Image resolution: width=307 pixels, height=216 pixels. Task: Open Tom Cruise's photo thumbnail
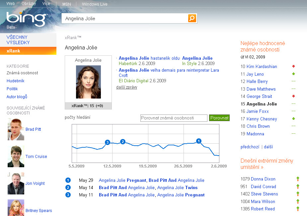click(x=16, y=156)
